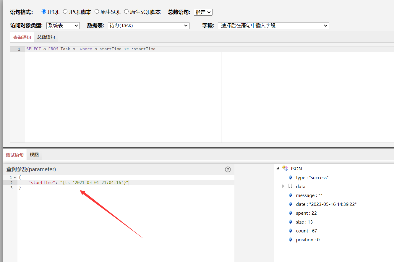The height and width of the screenshot is (262, 394).
Task: Switch to the 视图 tab
Action: [34, 155]
